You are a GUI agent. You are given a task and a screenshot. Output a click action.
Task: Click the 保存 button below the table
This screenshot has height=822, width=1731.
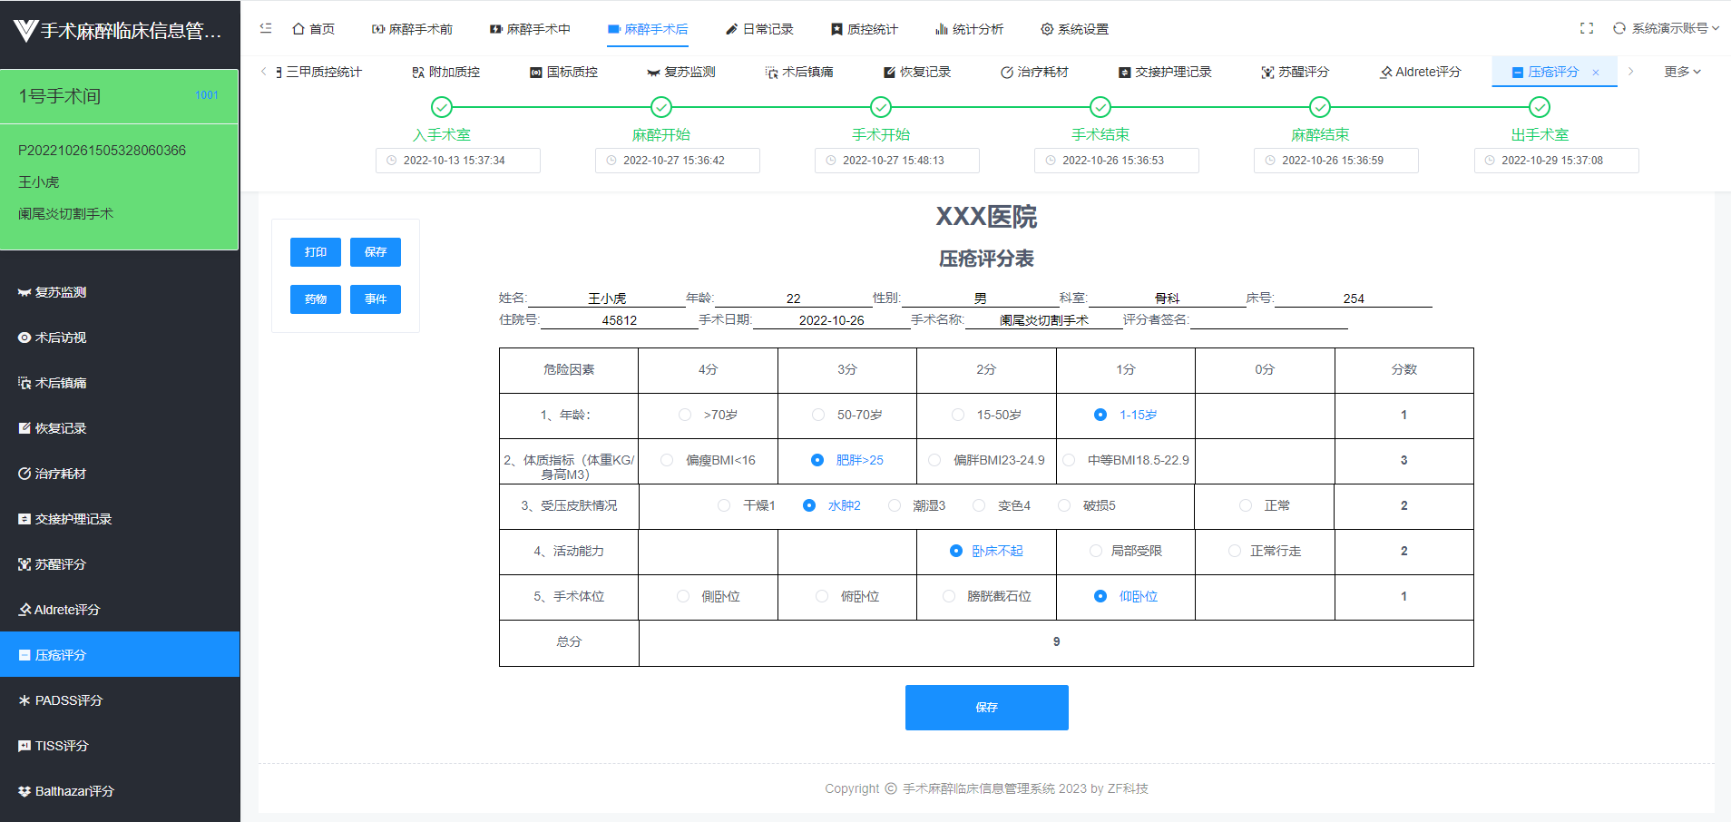click(986, 708)
